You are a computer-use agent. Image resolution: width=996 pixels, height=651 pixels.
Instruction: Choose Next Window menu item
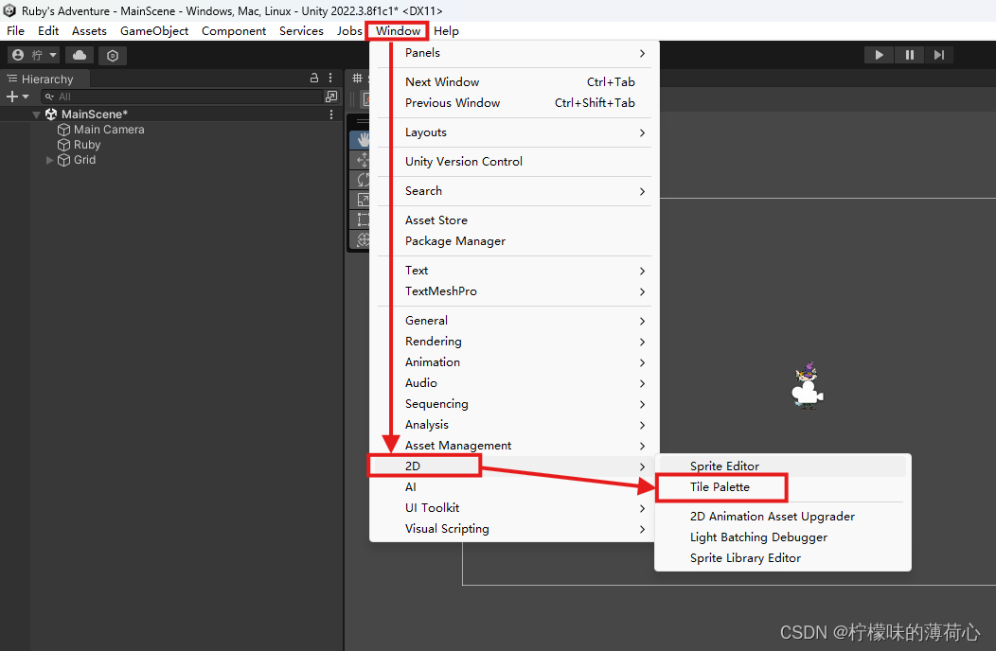point(514,82)
